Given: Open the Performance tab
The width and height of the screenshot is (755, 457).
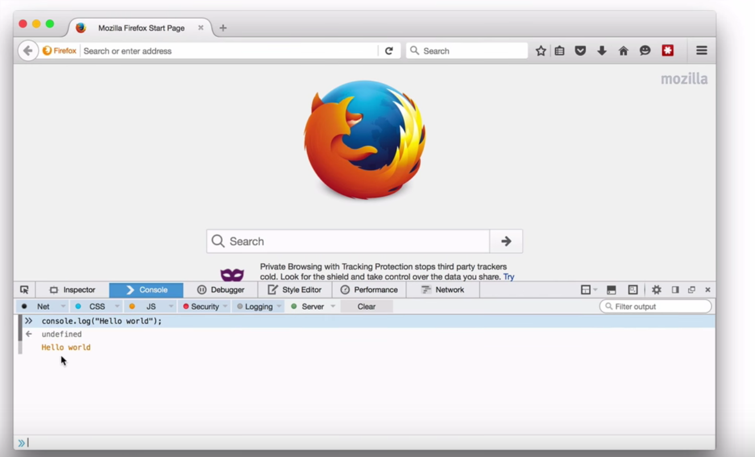Looking at the screenshot, I should 369,290.
